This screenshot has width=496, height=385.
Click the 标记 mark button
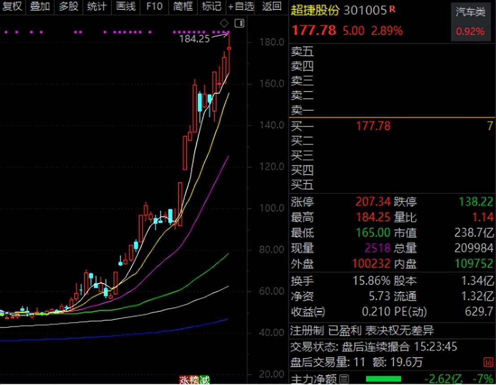pyautogui.click(x=211, y=6)
